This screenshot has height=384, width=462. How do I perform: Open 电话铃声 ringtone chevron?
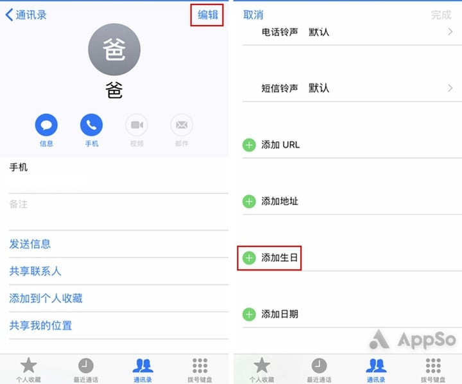(x=450, y=32)
